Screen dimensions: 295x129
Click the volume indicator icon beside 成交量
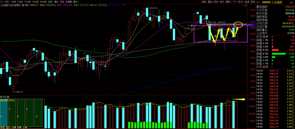(1, 97)
